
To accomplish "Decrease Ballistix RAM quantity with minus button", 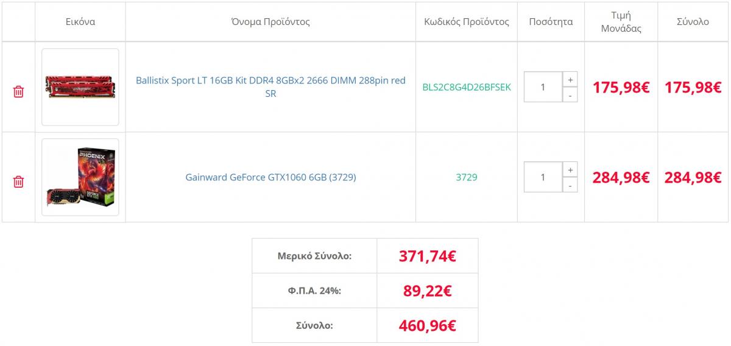I will click(570, 95).
